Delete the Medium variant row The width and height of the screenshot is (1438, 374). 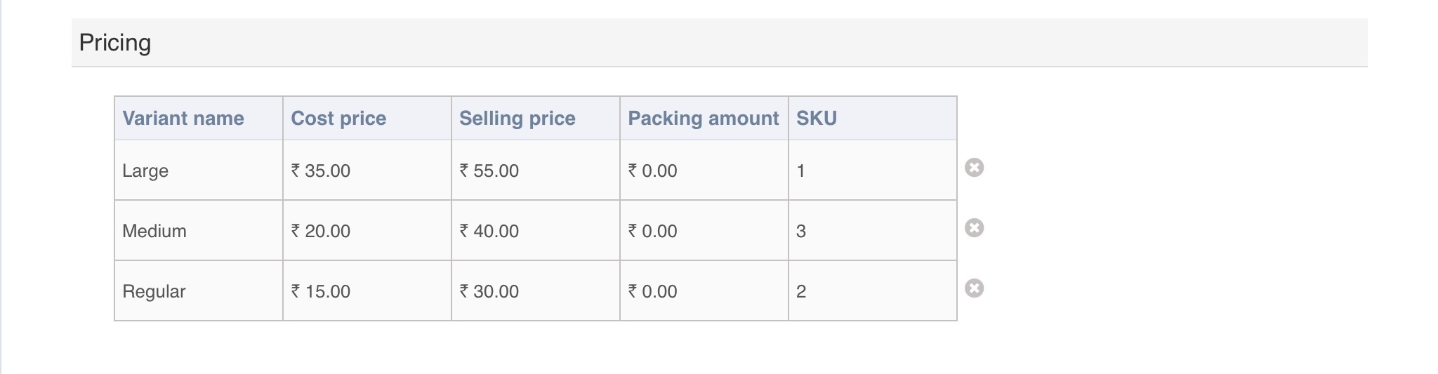(974, 228)
